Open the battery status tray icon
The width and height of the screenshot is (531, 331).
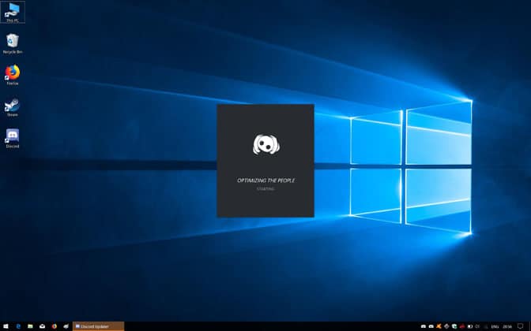(470, 326)
